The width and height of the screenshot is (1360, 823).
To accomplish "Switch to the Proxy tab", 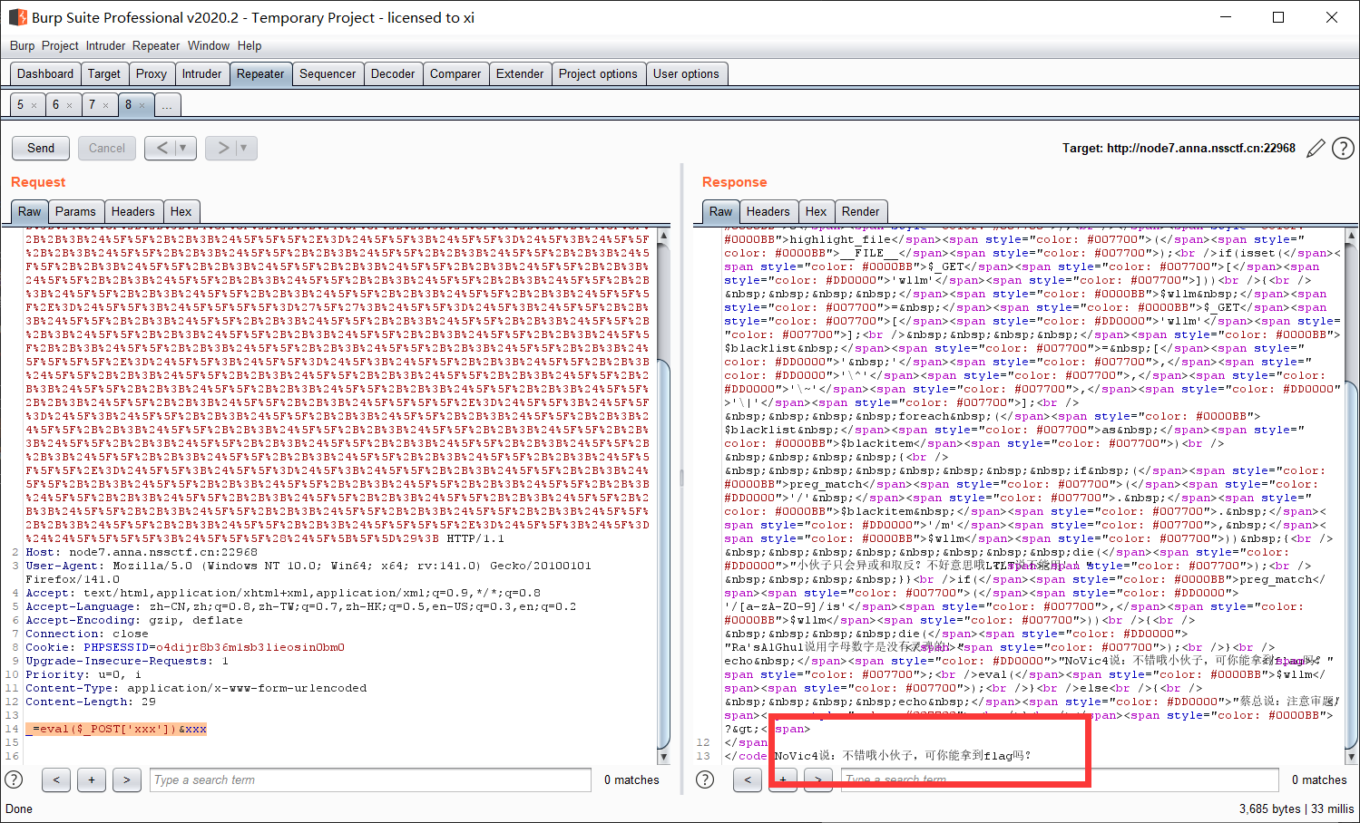I will pyautogui.click(x=152, y=74).
